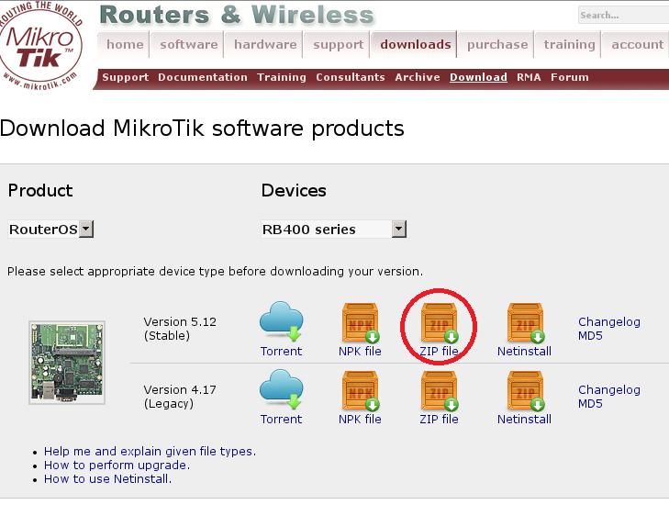
Task: Click Training in the red submenu
Action: click(x=282, y=77)
